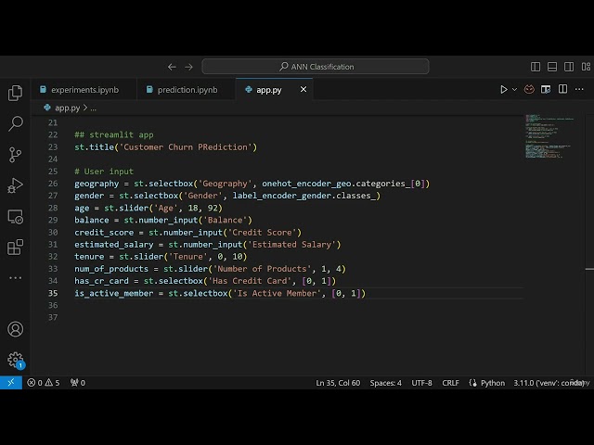Open the Accounts menu icon
Viewport: 594px width, 445px height.
point(15,329)
